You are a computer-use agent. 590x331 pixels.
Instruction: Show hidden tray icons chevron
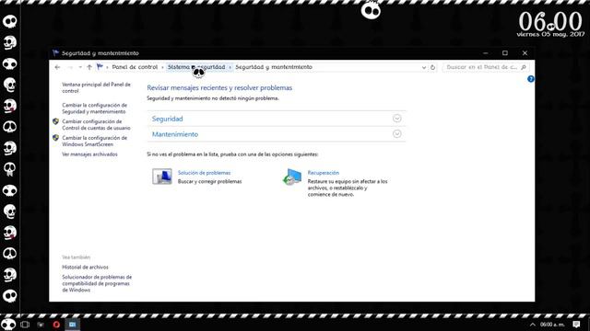[533, 325]
